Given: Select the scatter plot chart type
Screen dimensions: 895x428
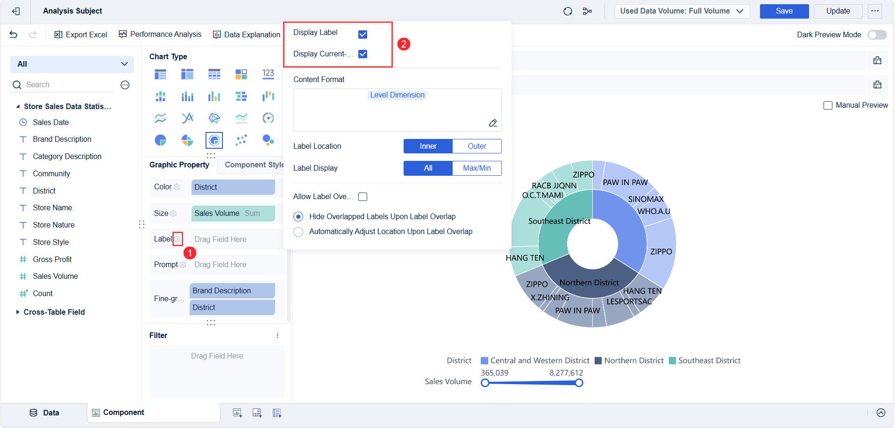Looking at the screenshot, I should (242, 140).
